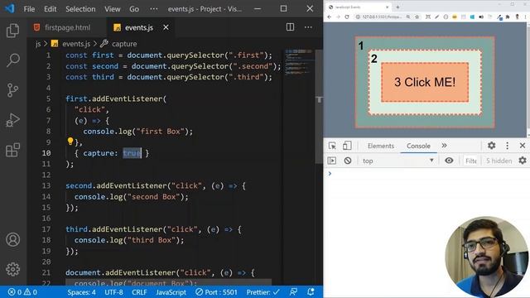
Task: Clear the console in DevTools
Action: pyautogui.click(x=348, y=161)
